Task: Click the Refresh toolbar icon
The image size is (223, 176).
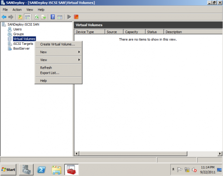Action: [x=37, y=17]
